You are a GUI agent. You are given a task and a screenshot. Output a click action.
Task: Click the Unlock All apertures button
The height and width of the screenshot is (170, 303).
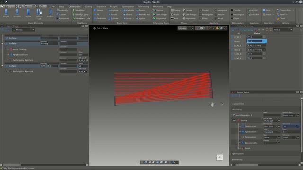tap(254, 15)
